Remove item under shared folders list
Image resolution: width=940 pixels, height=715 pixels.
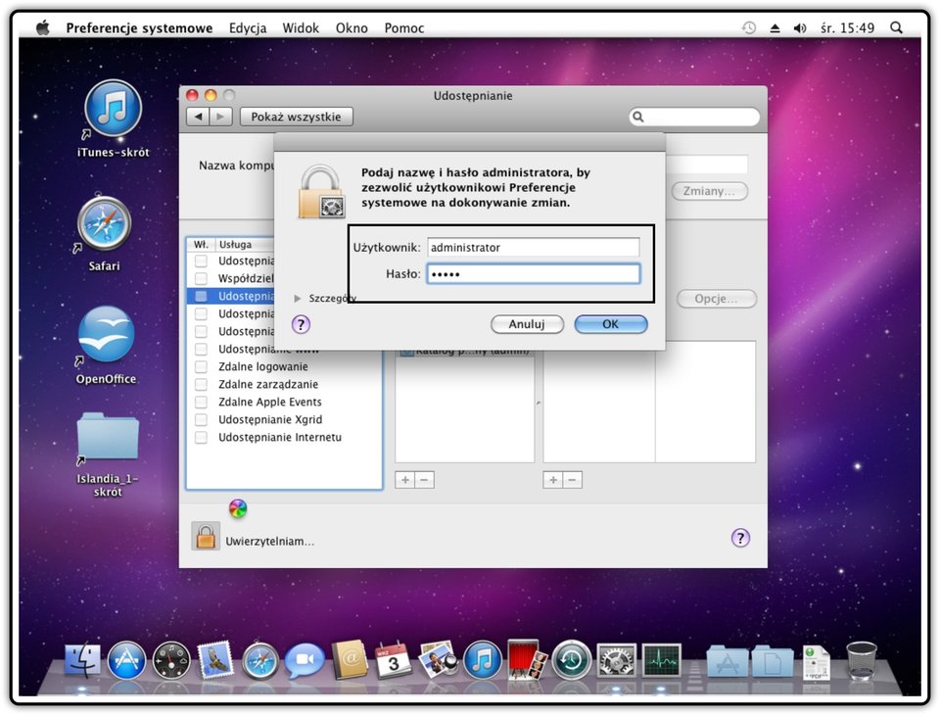(x=424, y=480)
